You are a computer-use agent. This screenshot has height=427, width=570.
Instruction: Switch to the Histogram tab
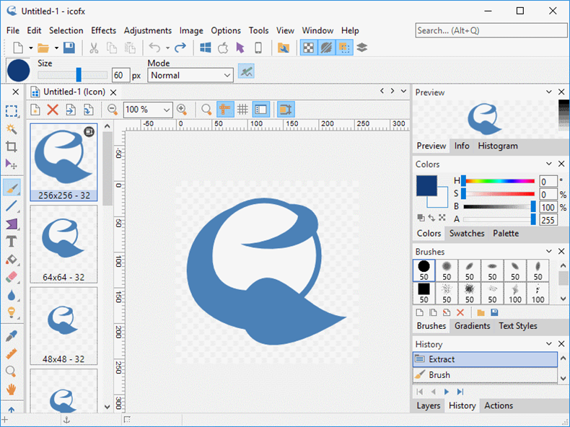click(x=498, y=146)
